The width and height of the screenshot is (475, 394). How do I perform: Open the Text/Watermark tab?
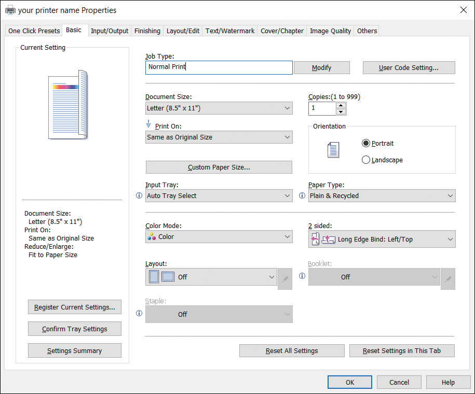[230, 31]
